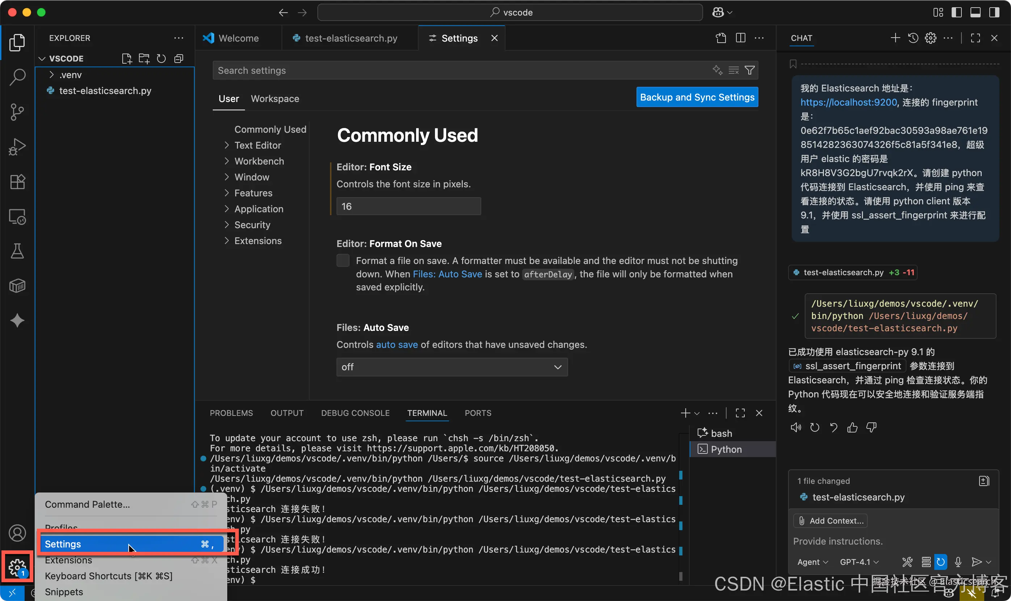Image resolution: width=1011 pixels, height=601 pixels.
Task: Enable Format On Save checkbox
Action: (343, 260)
